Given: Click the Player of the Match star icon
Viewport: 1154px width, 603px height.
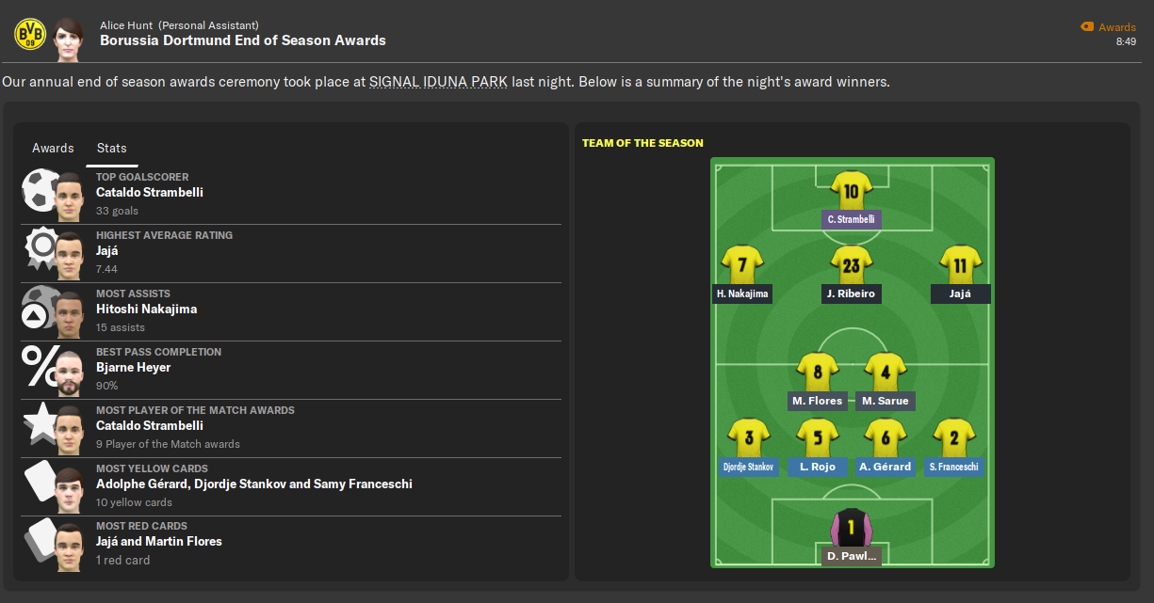Looking at the screenshot, I should point(39,423).
